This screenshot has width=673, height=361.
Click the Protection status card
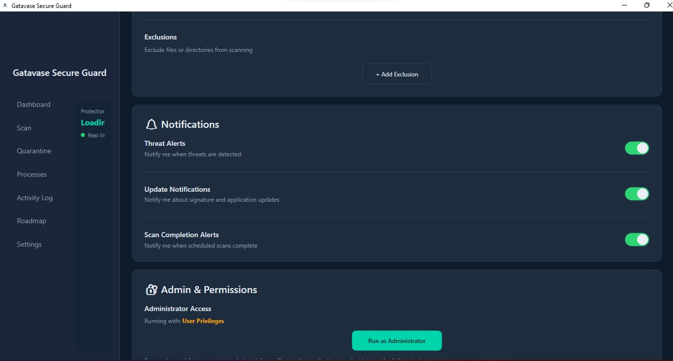(92, 226)
